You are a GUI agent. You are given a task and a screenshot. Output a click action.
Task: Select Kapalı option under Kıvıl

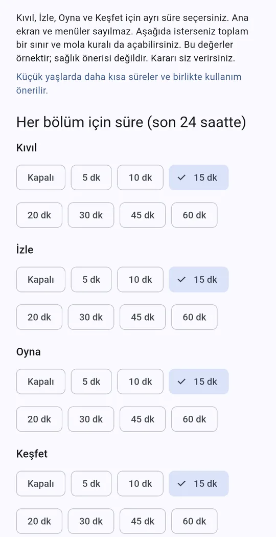[41, 177]
